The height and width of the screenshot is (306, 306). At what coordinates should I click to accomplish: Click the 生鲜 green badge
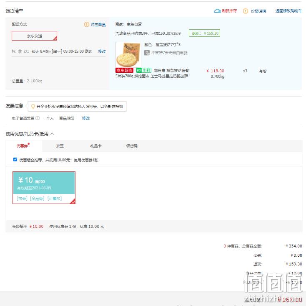tap(144, 70)
